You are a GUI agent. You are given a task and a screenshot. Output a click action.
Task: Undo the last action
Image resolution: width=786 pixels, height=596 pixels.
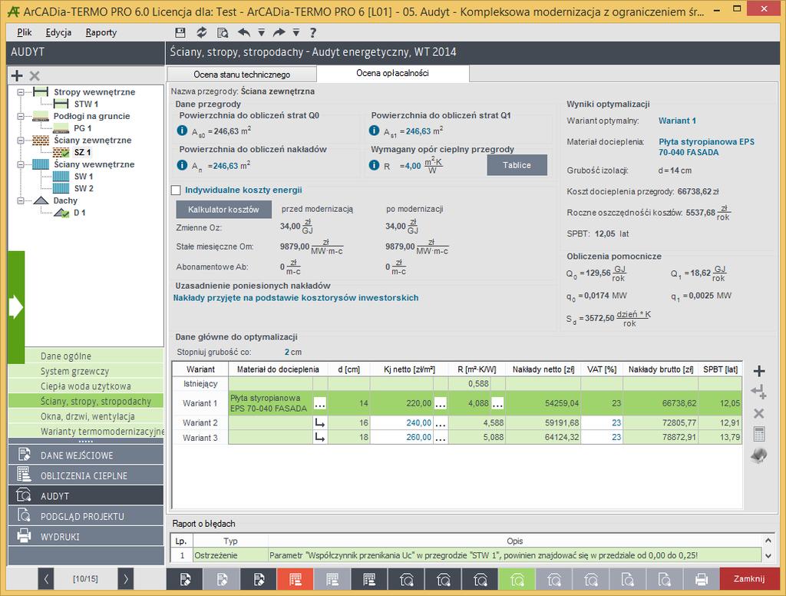click(244, 32)
